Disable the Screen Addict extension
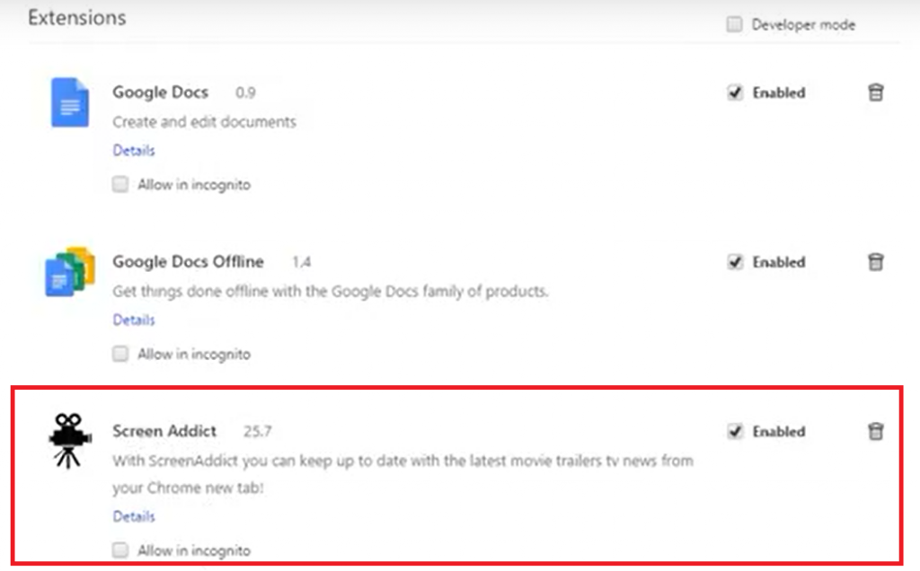This screenshot has height=571, width=920. click(736, 432)
